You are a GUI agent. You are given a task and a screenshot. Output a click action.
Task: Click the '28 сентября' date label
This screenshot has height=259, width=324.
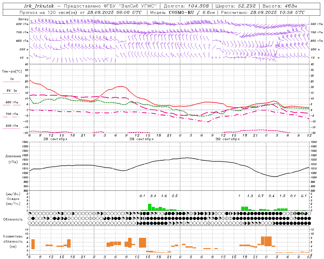click(55, 139)
